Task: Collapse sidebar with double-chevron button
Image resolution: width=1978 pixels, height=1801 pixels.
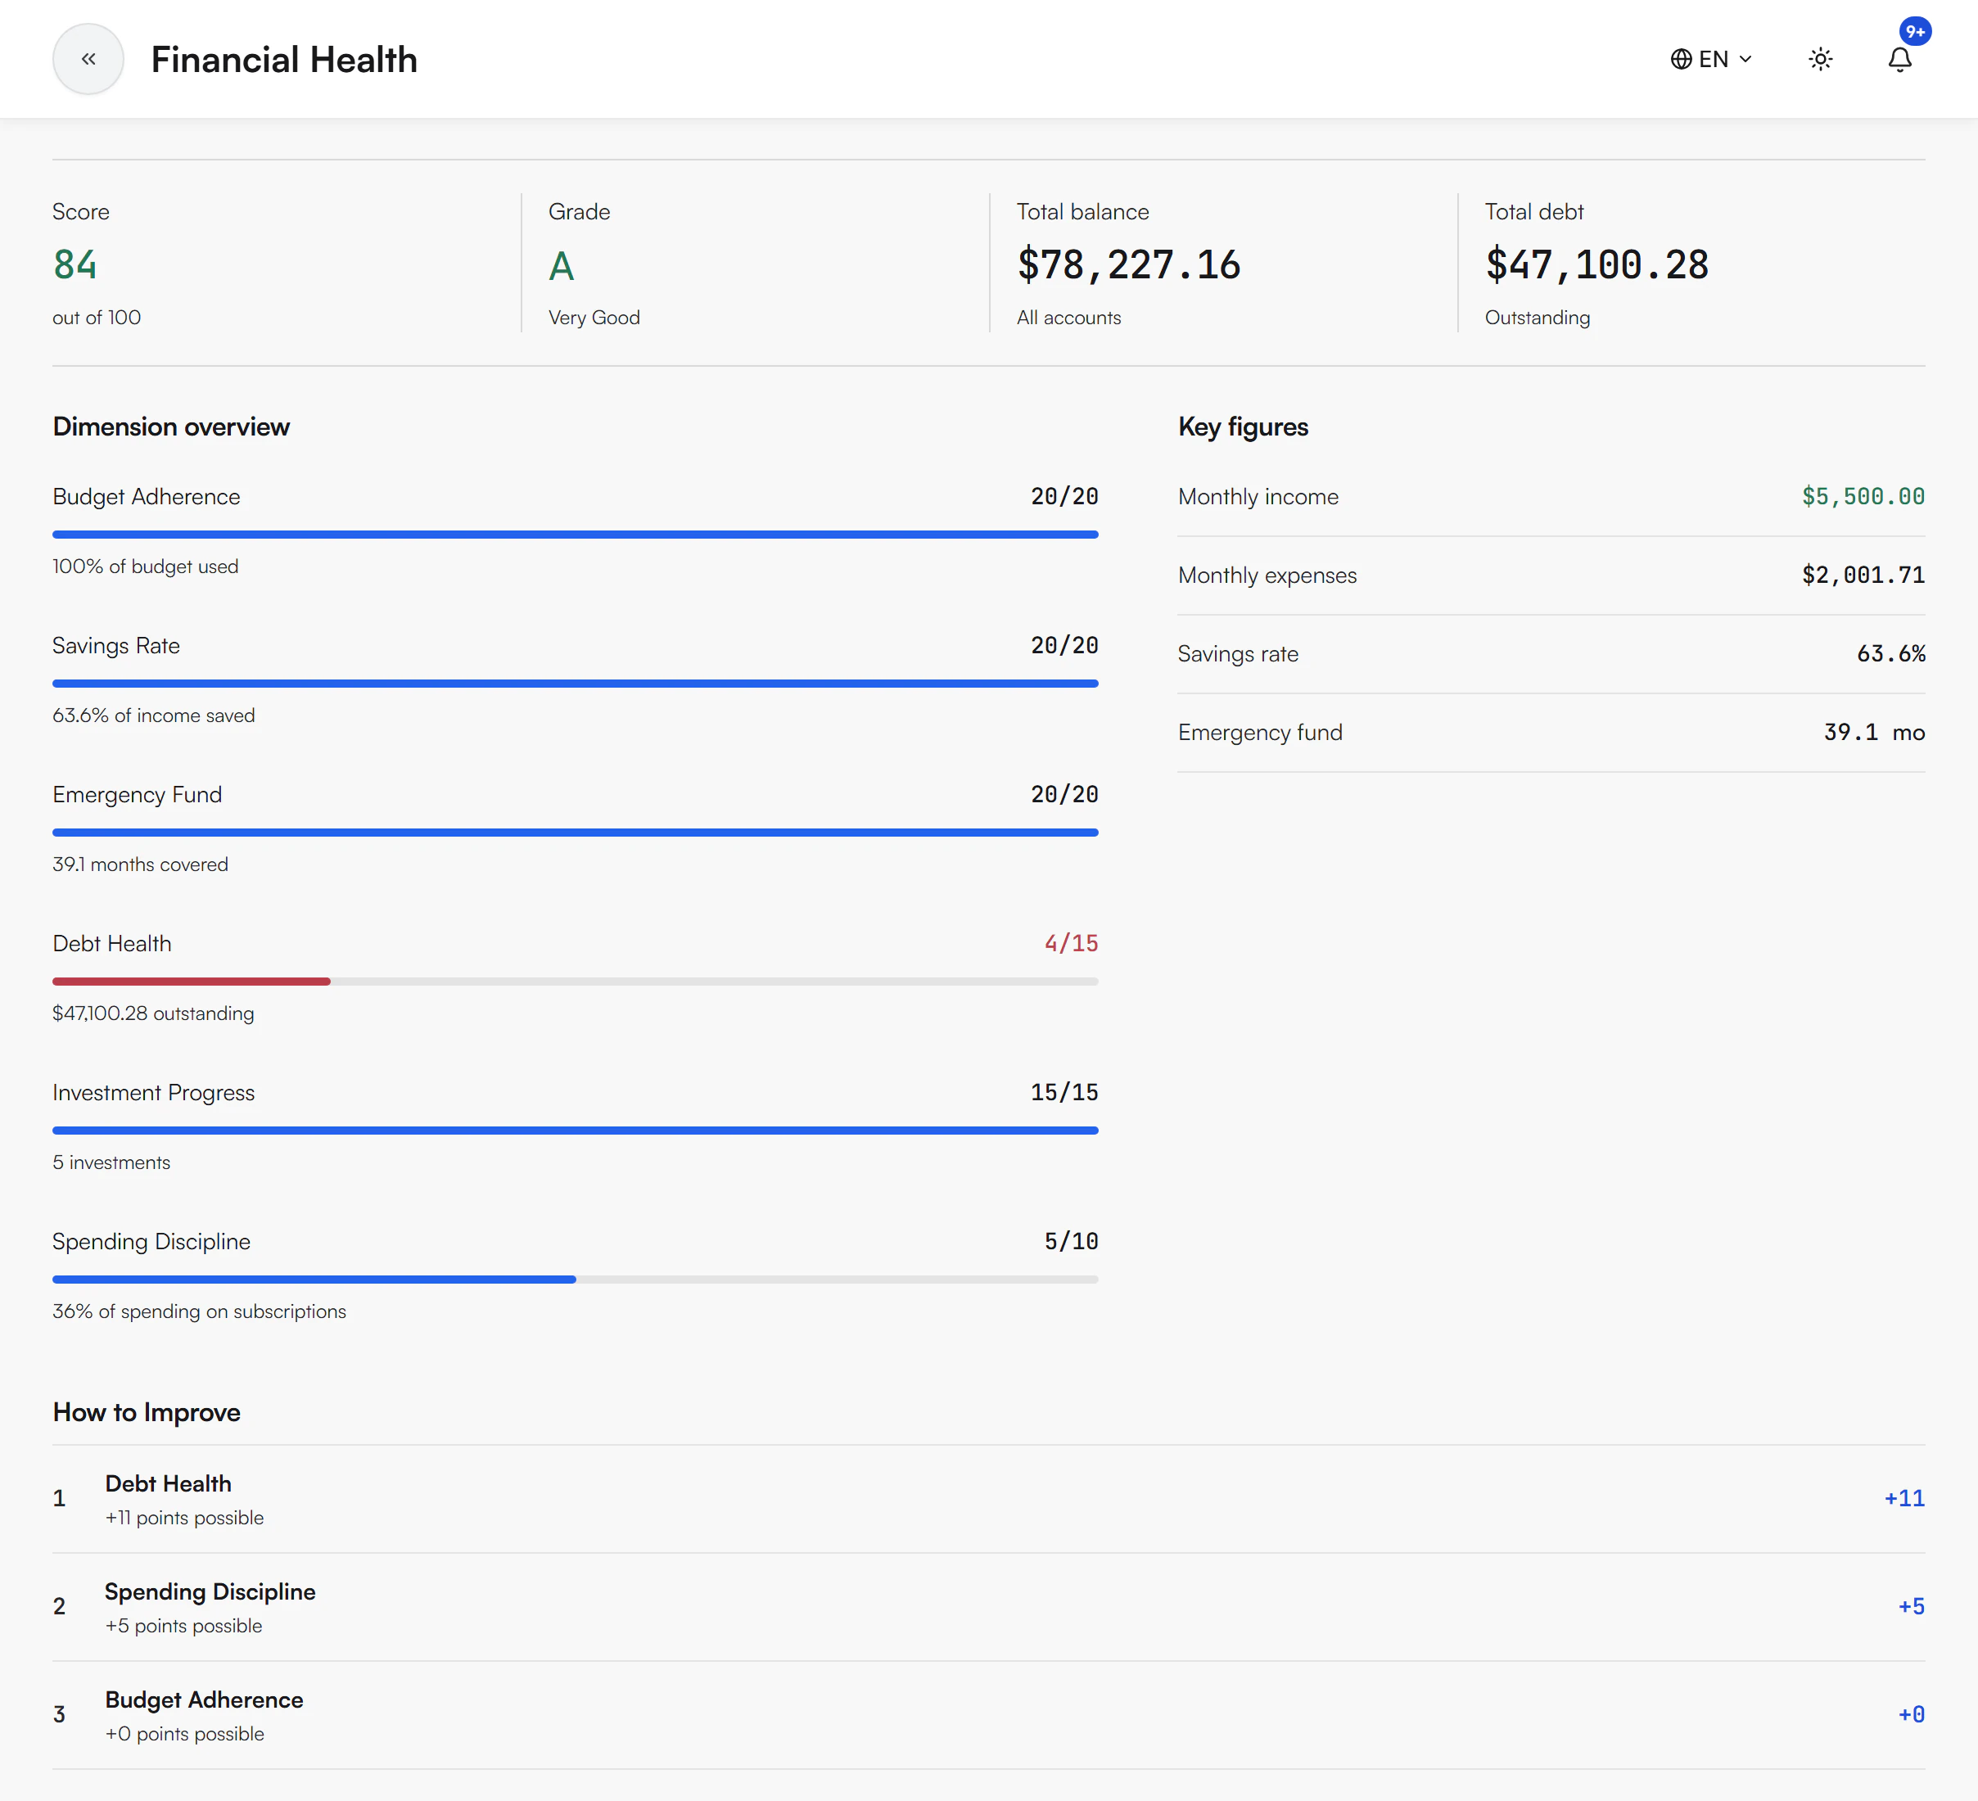Action: 88,59
